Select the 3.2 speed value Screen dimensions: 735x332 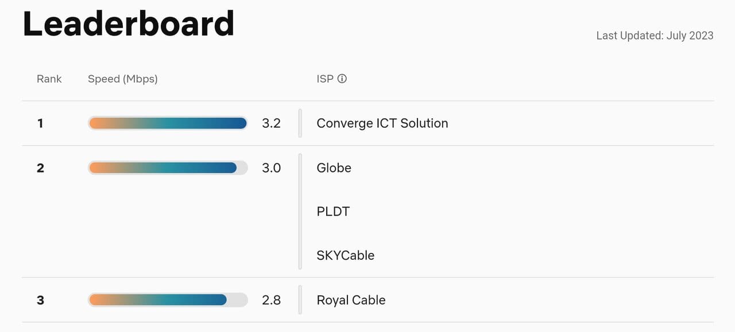pos(271,123)
